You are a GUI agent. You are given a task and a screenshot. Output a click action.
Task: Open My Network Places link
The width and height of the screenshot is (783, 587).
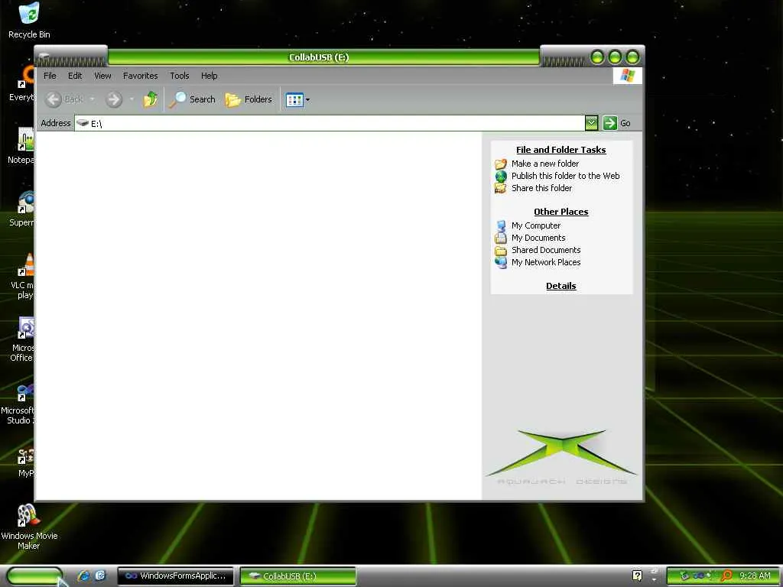546,263
